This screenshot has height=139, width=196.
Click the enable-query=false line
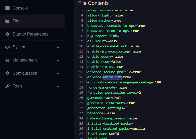(105, 57)
